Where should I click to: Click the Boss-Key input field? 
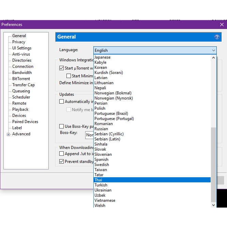[89, 135]
